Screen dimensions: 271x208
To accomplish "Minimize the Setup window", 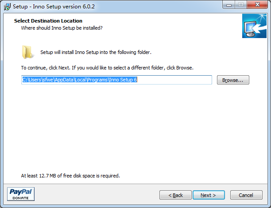I will click(x=229, y=5).
